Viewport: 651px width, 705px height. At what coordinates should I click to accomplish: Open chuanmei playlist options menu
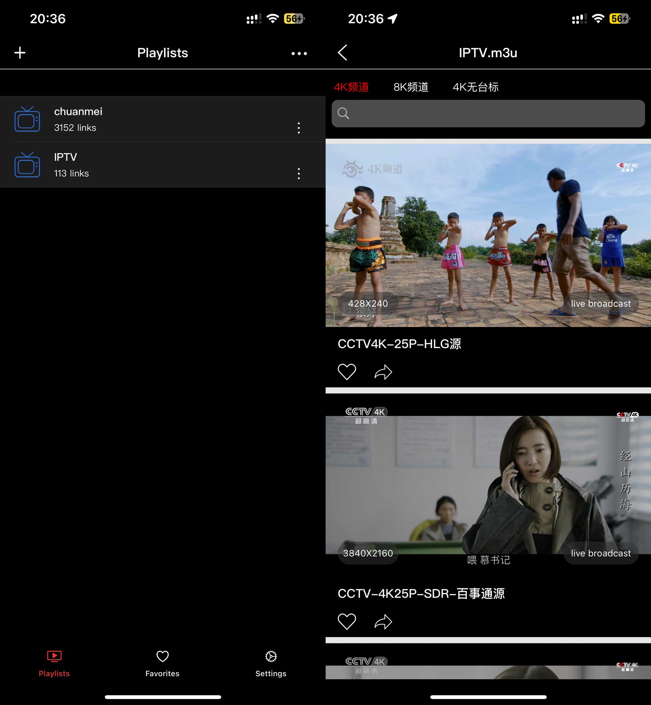[299, 128]
